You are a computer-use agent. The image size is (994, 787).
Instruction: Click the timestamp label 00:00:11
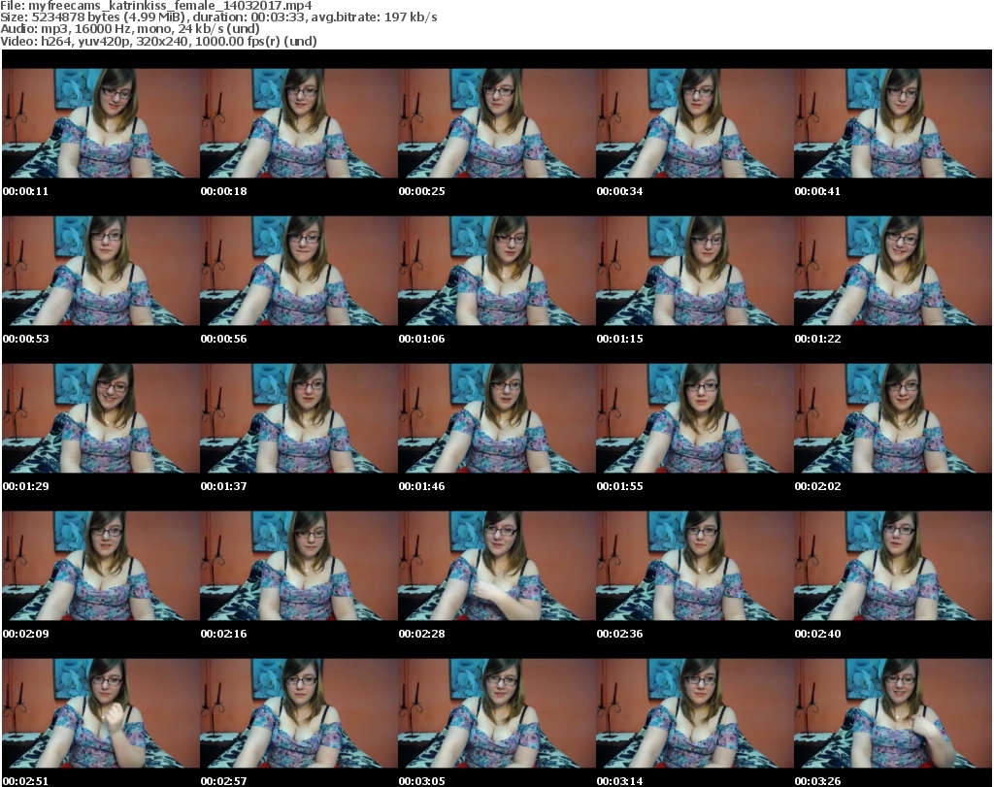25,191
